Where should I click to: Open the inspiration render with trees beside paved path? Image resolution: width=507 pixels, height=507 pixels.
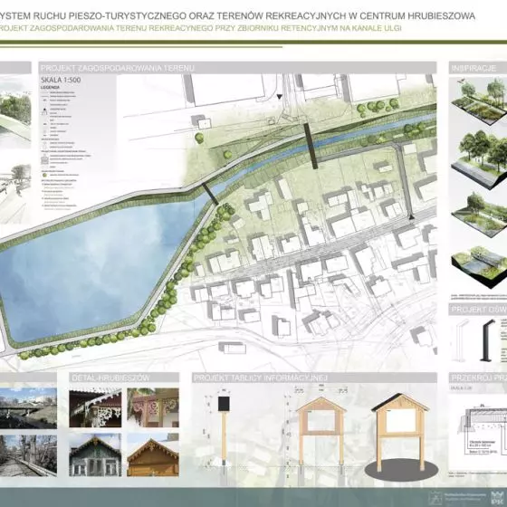click(x=479, y=160)
